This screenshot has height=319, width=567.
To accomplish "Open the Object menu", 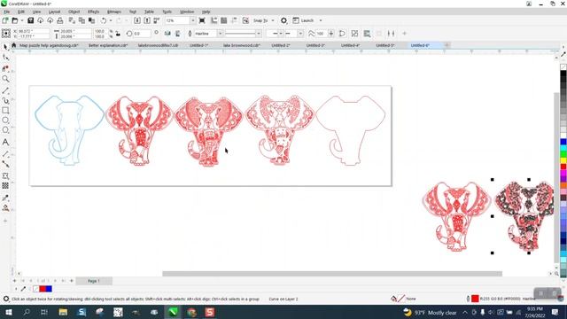I will (x=74, y=12).
